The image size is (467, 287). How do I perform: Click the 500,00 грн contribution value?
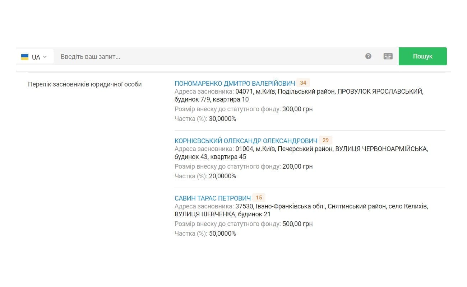[297, 224]
